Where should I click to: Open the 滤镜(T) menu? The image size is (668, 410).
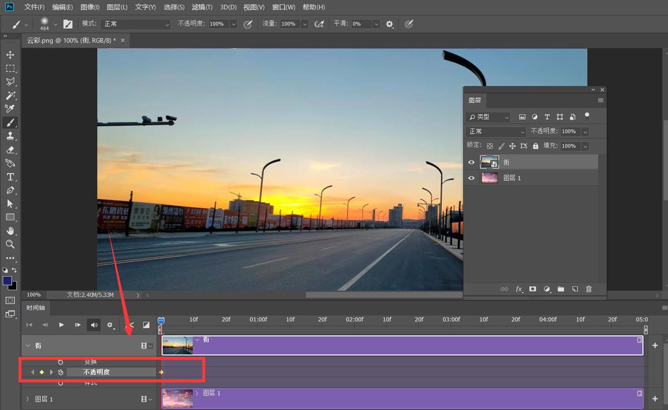click(x=202, y=7)
